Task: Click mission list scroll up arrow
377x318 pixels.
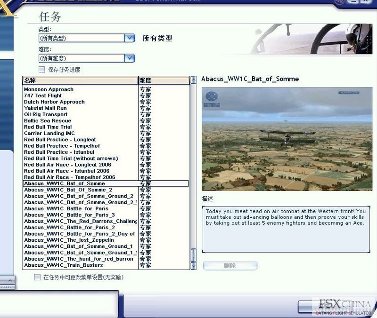Action: [x=194, y=80]
